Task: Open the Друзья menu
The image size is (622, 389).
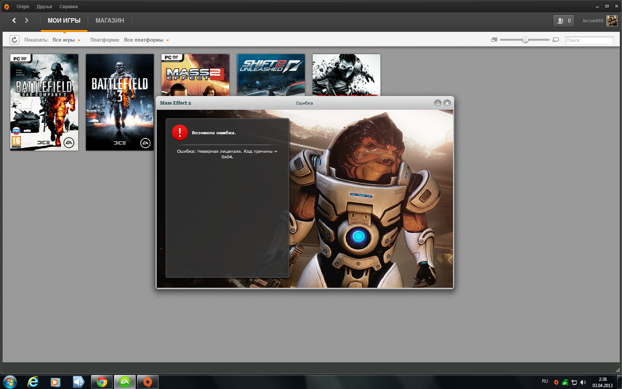Action: tap(44, 7)
